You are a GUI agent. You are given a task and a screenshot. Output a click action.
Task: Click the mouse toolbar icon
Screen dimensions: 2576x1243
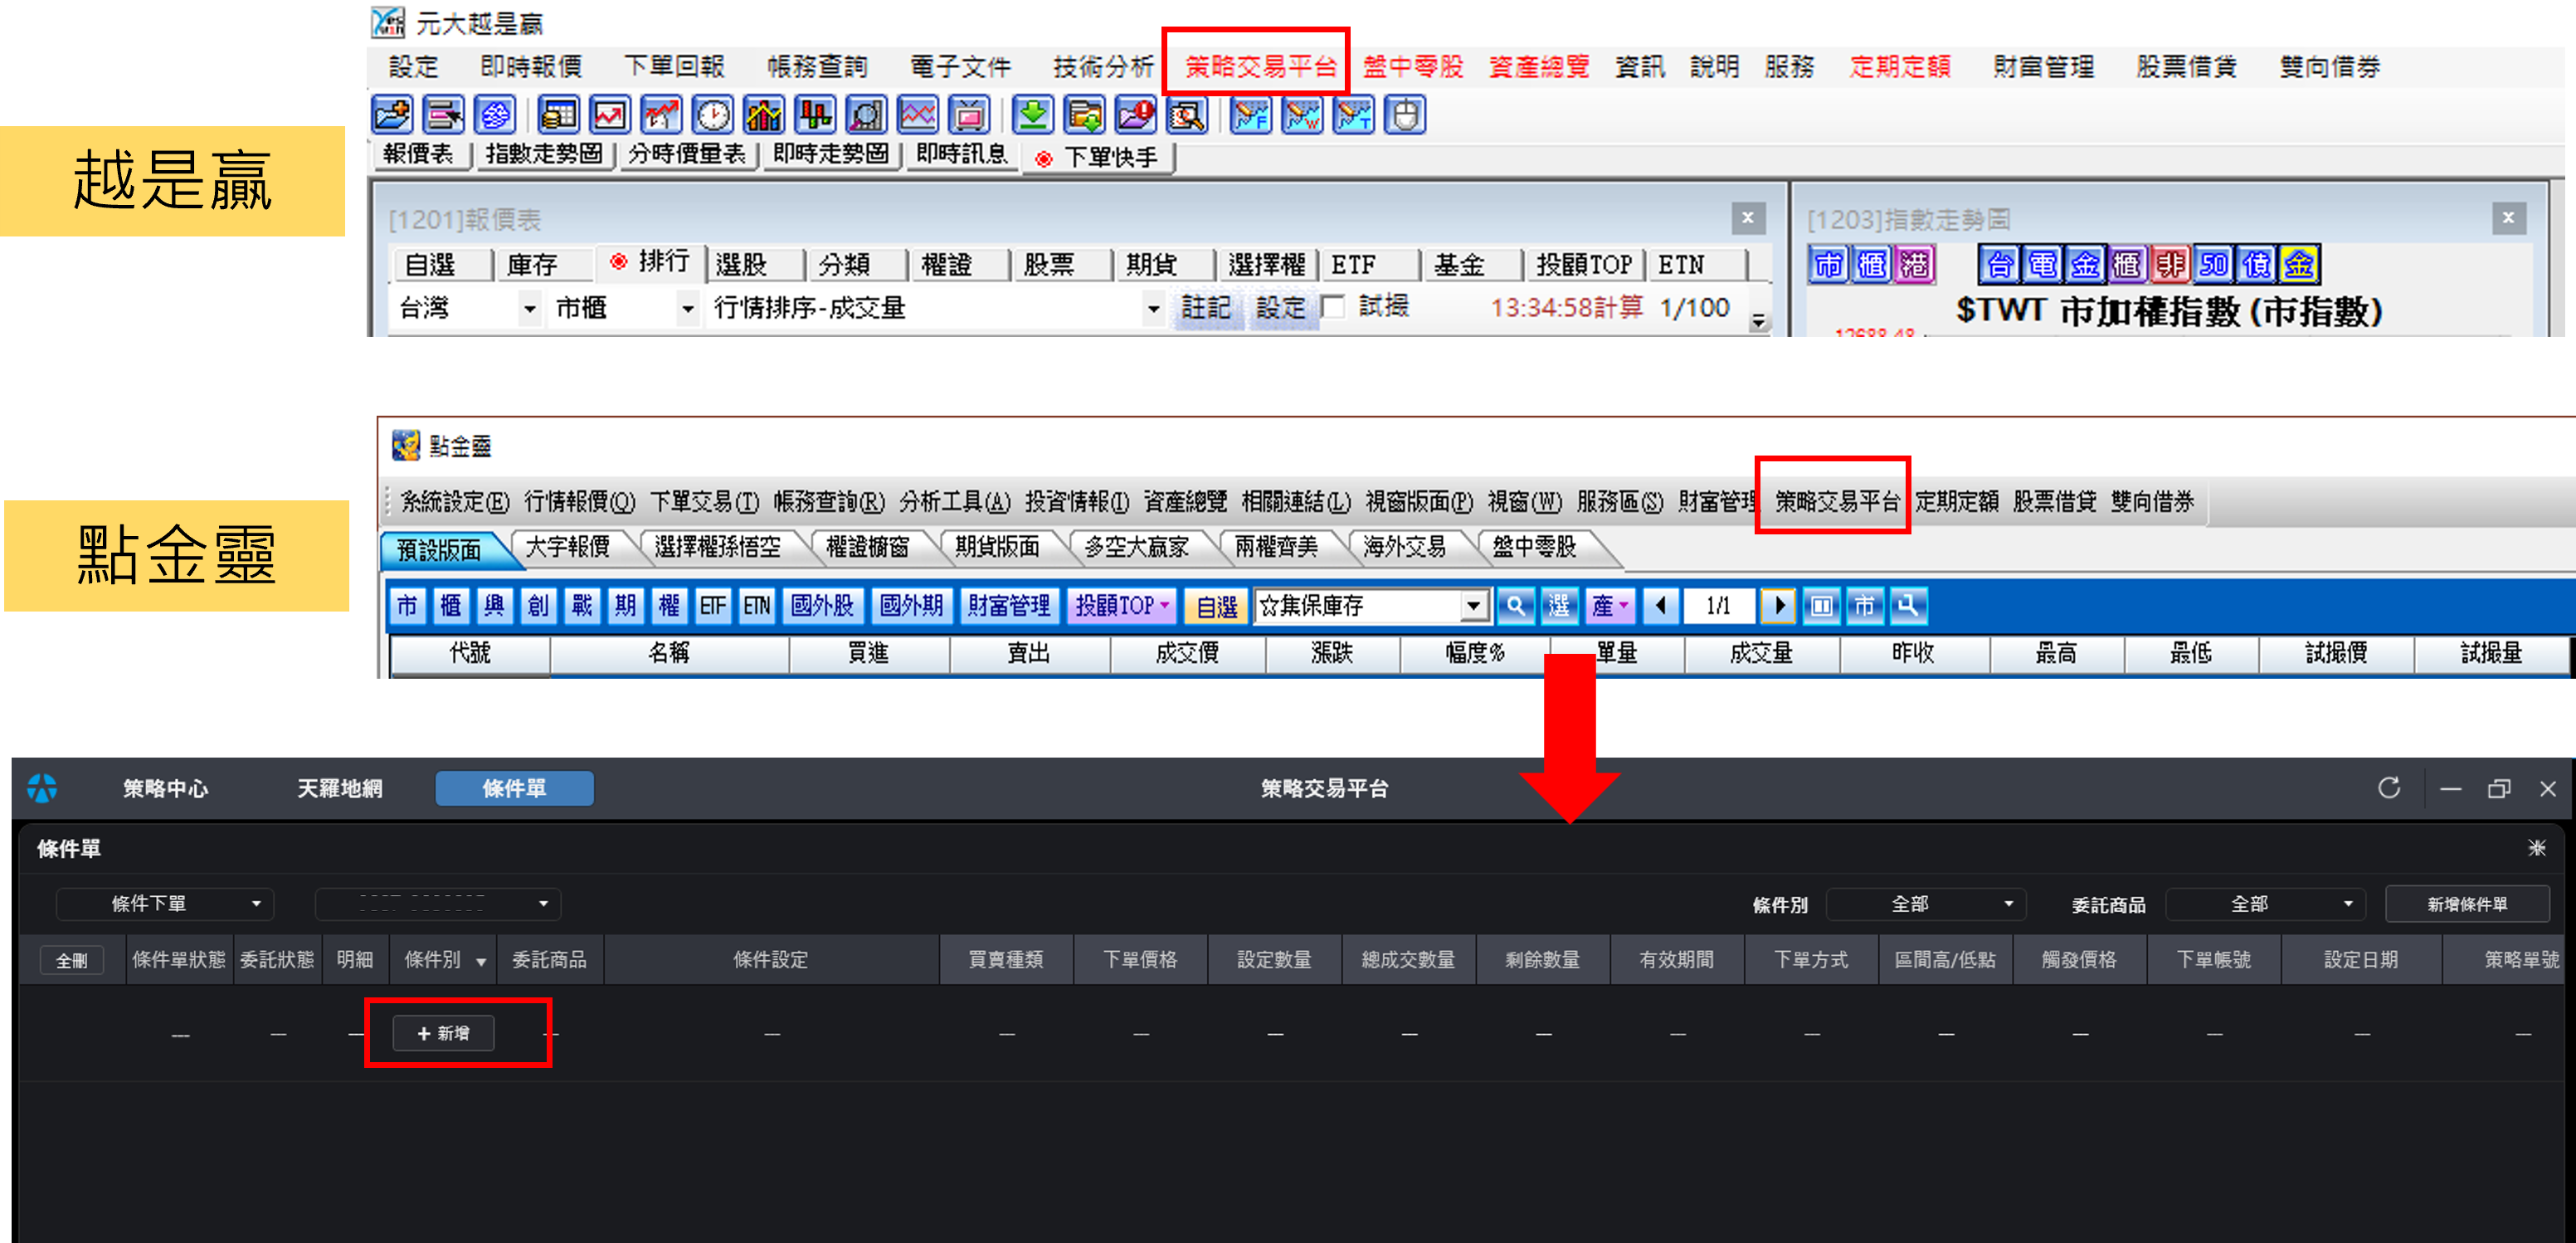pyautogui.click(x=1405, y=115)
